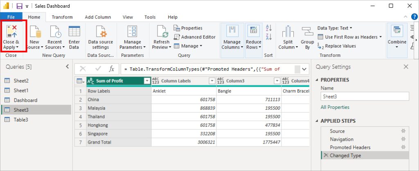Collapse the Queries pane

point(68,67)
